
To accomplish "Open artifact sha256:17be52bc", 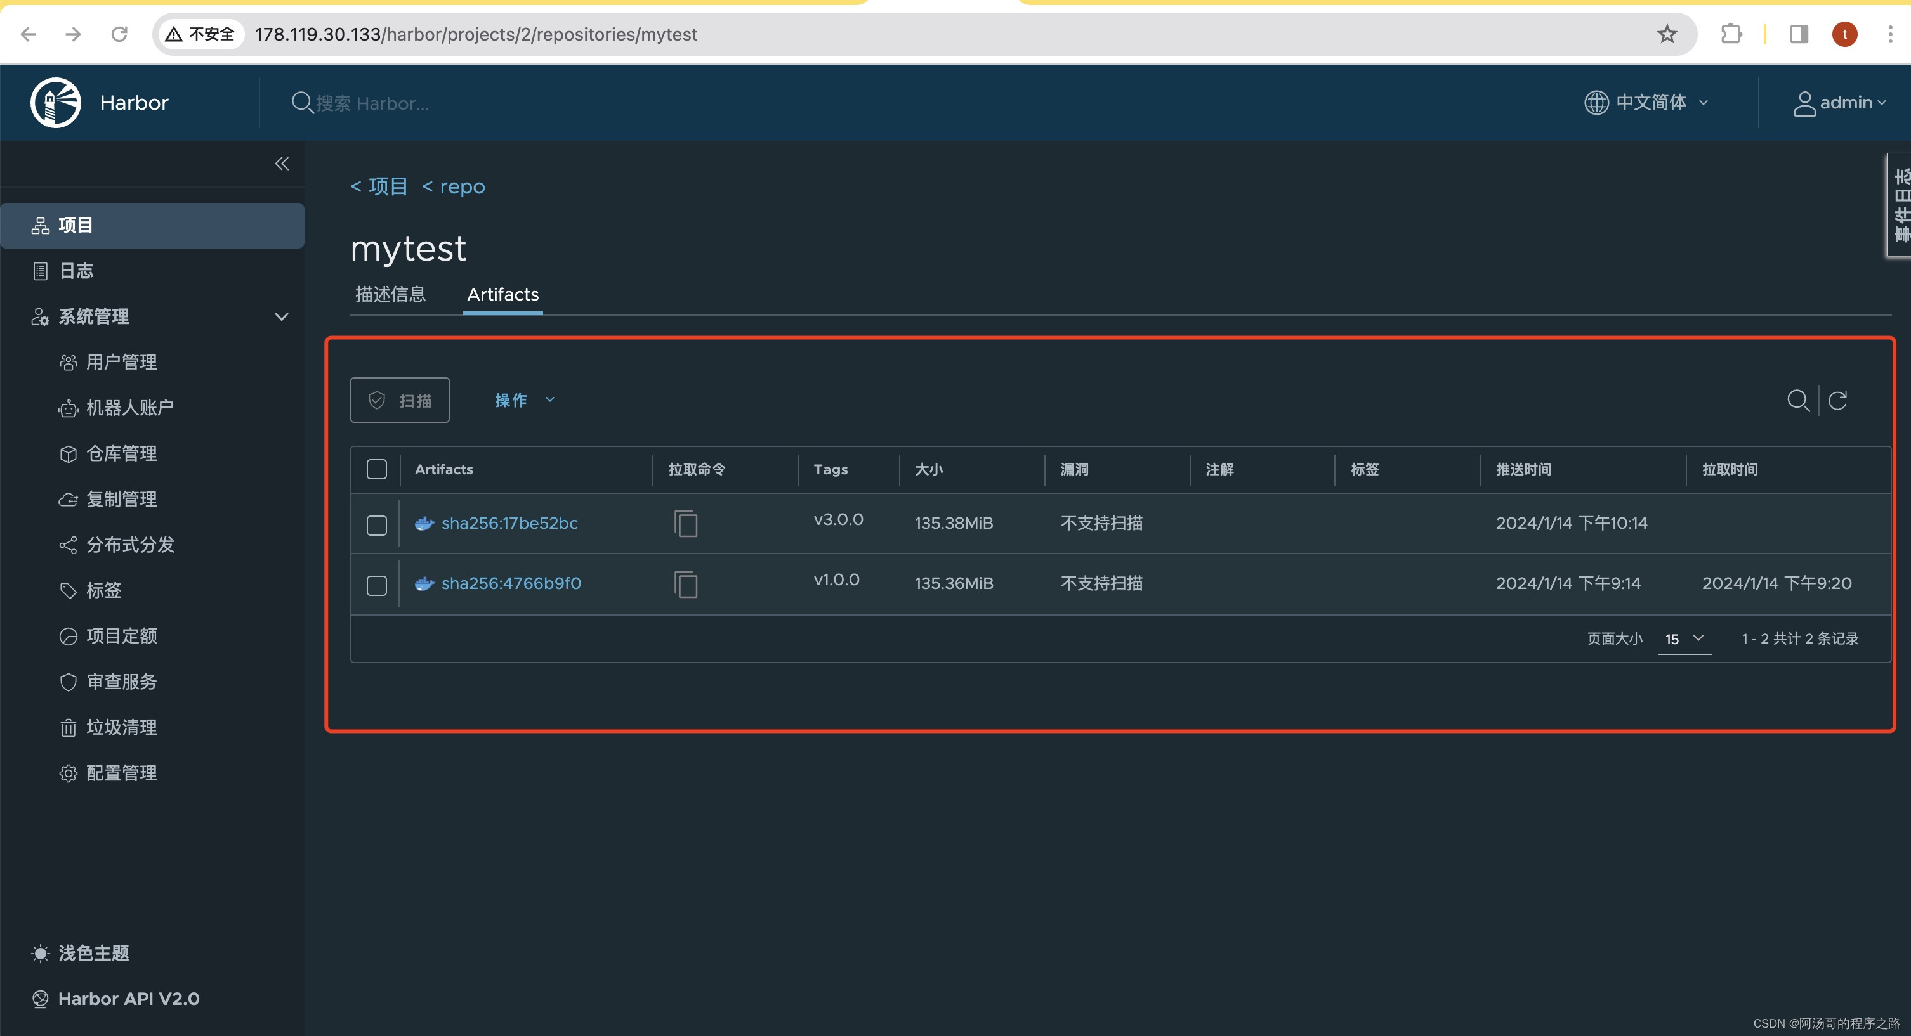I will pyautogui.click(x=509, y=523).
